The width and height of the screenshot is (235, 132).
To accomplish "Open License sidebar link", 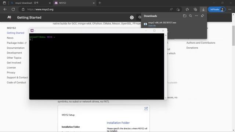I will [11, 67].
